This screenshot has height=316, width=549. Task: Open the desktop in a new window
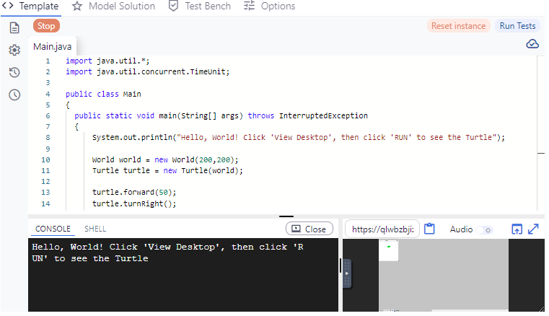[x=517, y=229]
